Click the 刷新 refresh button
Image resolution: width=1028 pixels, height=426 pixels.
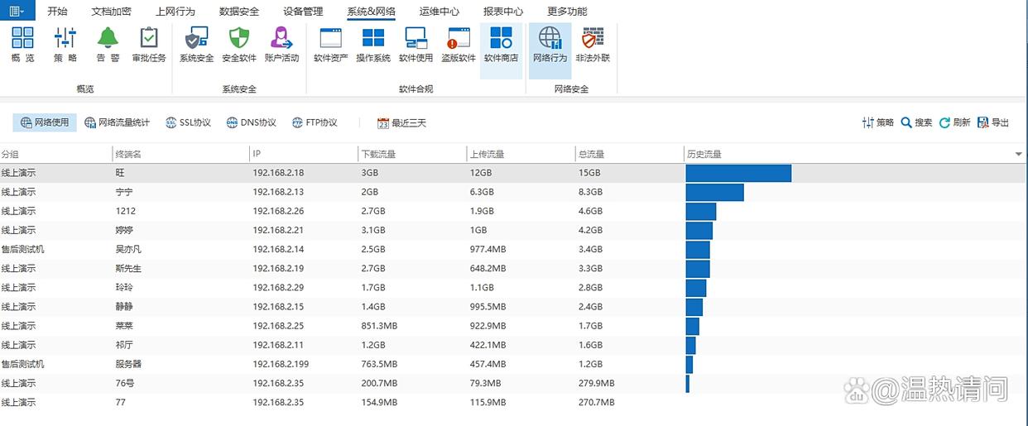click(x=954, y=122)
